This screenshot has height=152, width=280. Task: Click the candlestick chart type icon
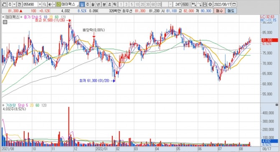[194, 4]
